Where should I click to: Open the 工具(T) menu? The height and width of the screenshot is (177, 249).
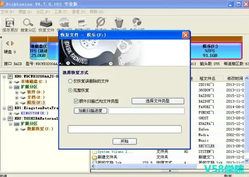(x=61, y=12)
